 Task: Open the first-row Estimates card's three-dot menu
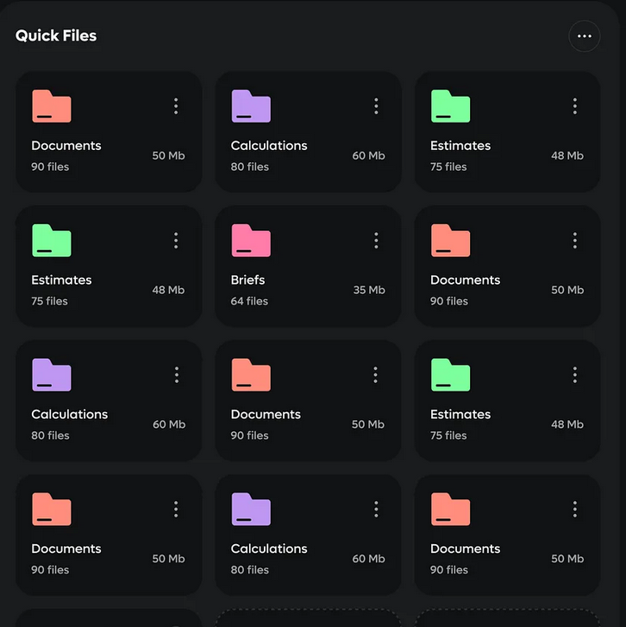click(x=575, y=106)
